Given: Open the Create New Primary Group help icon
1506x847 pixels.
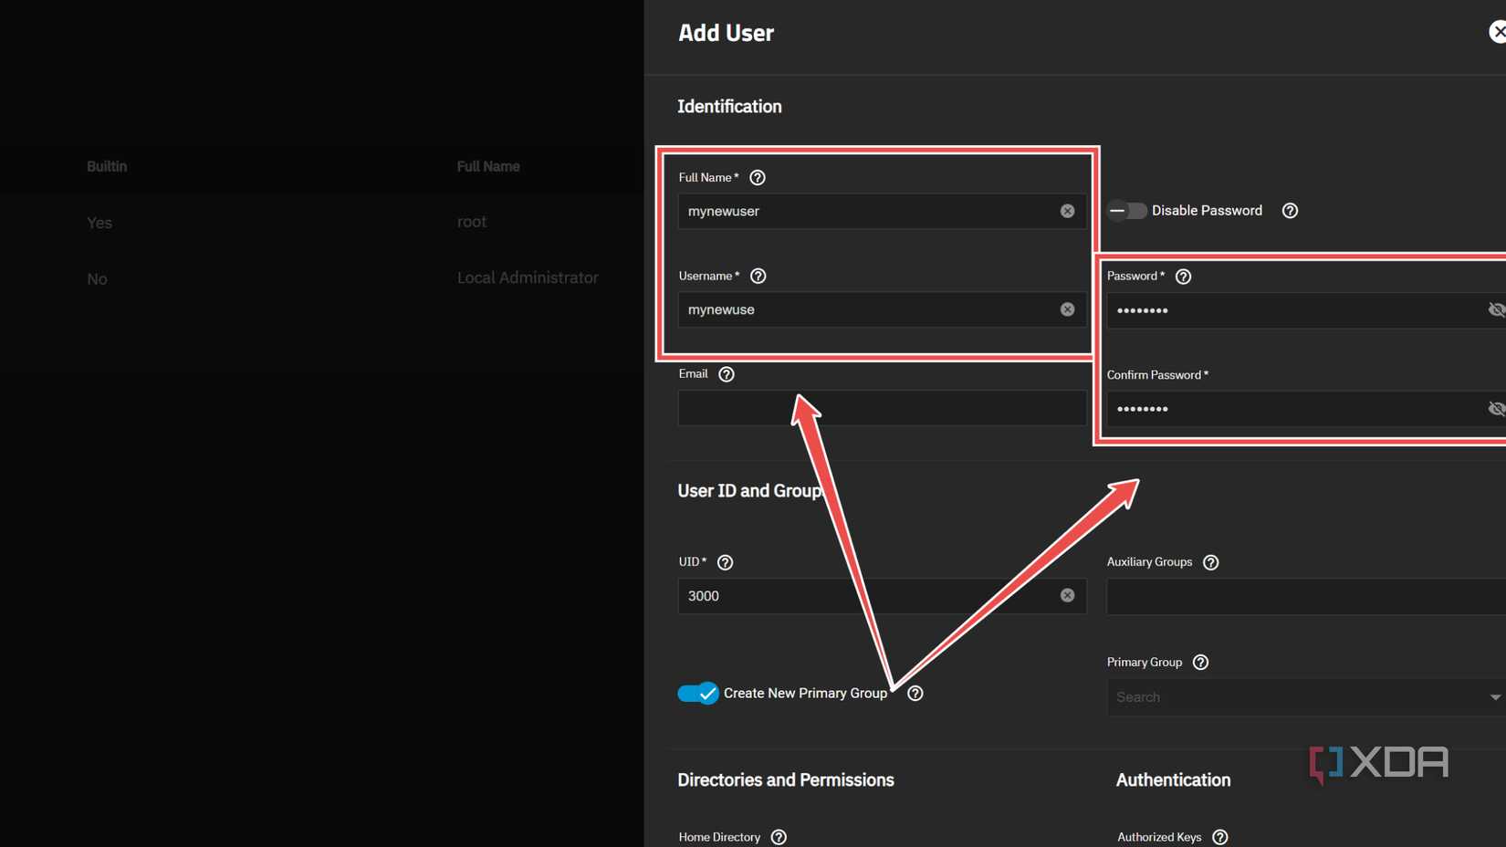Looking at the screenshot, I should tap(915, 694).
